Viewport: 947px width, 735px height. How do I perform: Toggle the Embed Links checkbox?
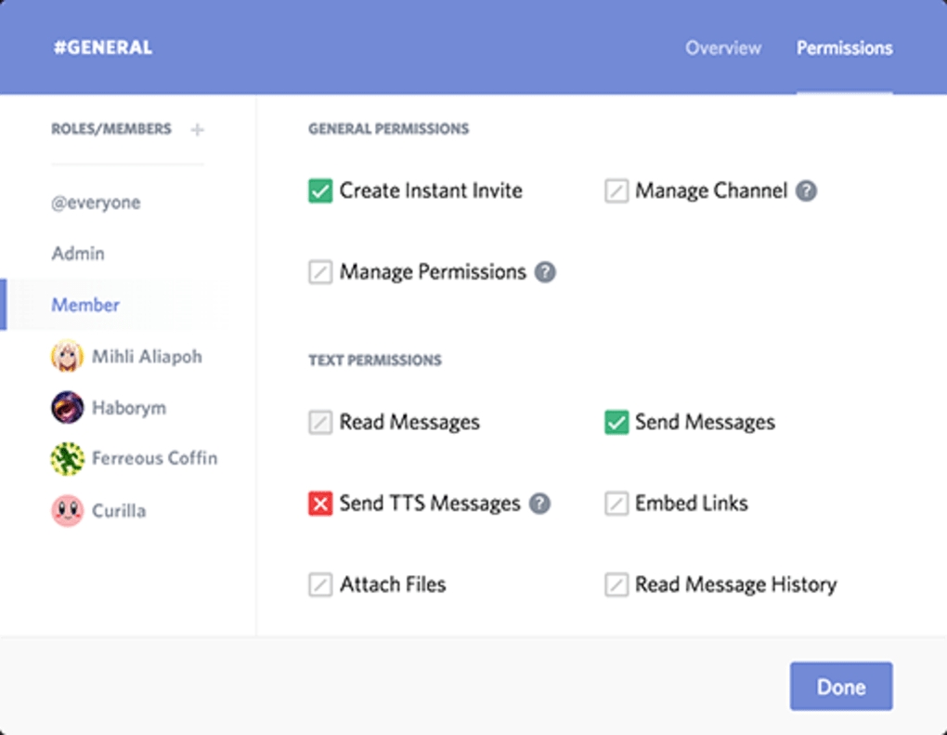(x=616, y=504)
